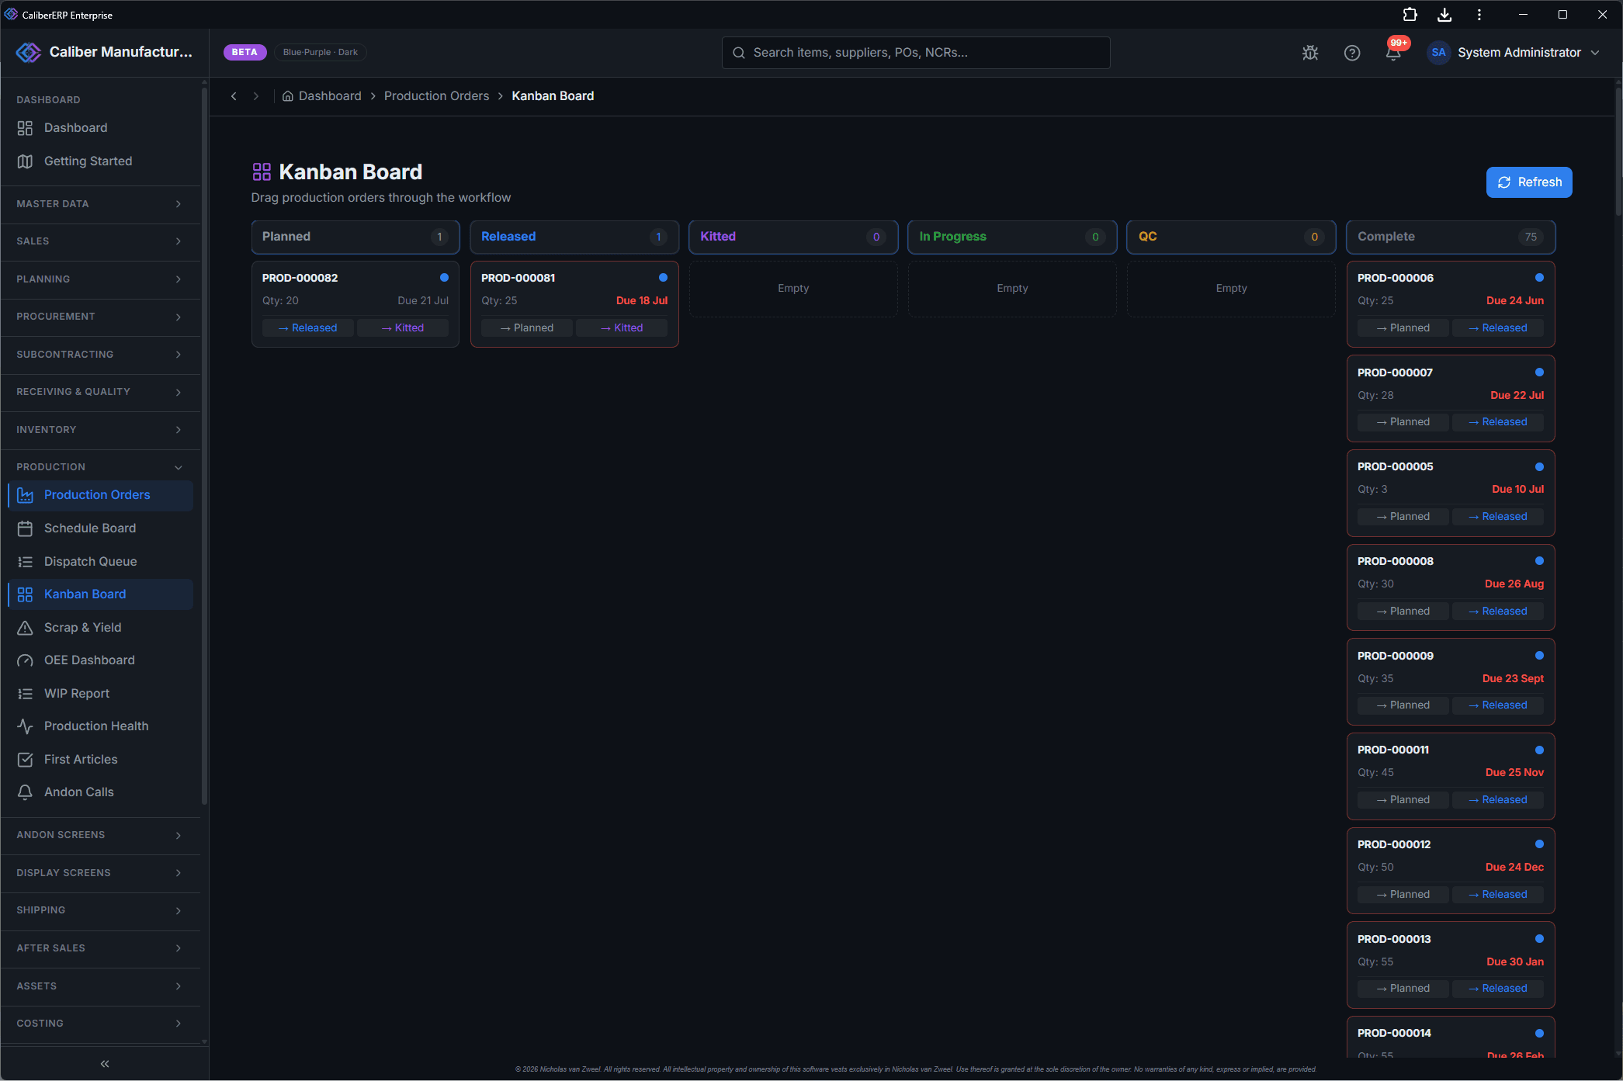Click the Kitted column header
Screen dimensions: 1623x1081
pyautogui.click(x=793, y=237)
